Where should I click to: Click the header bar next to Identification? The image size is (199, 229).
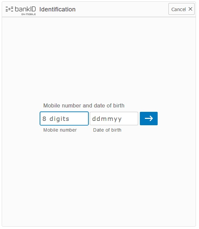pos(121,9)
